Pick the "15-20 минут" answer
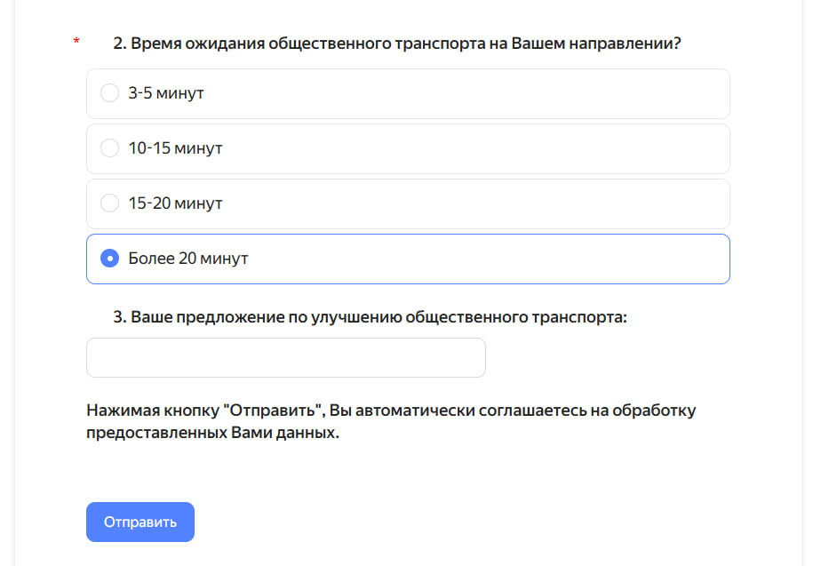 pos(109,203)
